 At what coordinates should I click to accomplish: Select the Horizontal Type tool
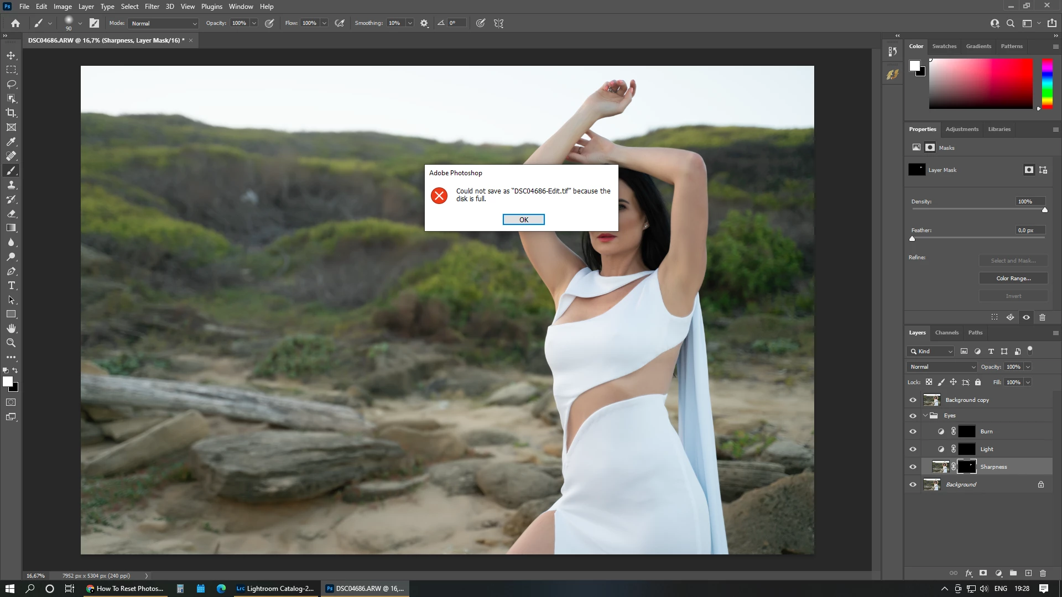click(x=11, y=286)
